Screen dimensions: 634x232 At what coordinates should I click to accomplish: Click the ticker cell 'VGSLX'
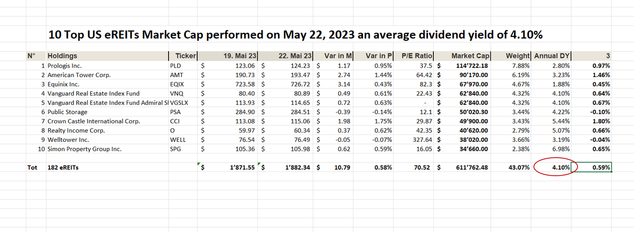pos(182,103)
